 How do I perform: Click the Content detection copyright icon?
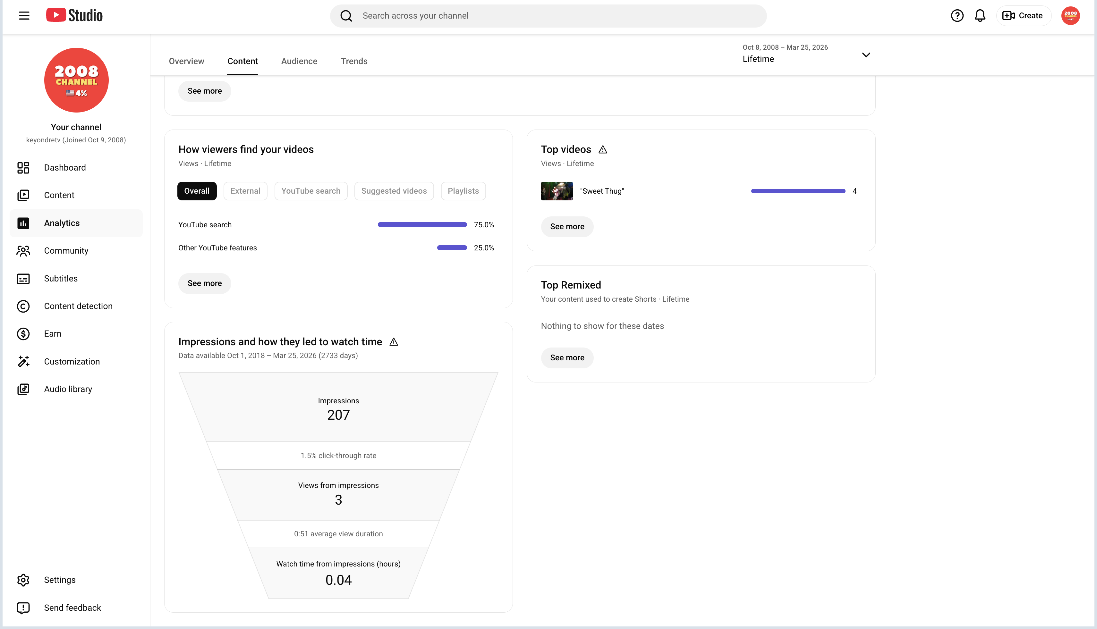(23, 306)
